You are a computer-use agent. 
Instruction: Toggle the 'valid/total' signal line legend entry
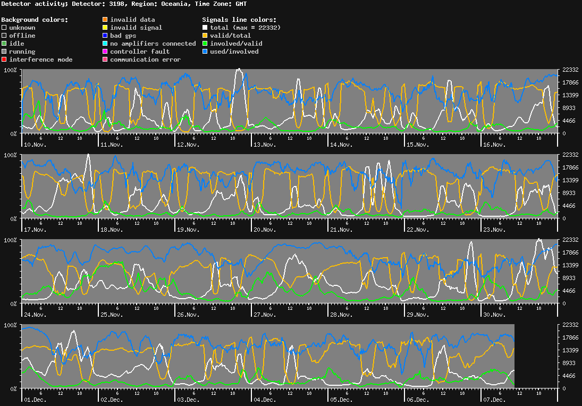tap(205, 35)
